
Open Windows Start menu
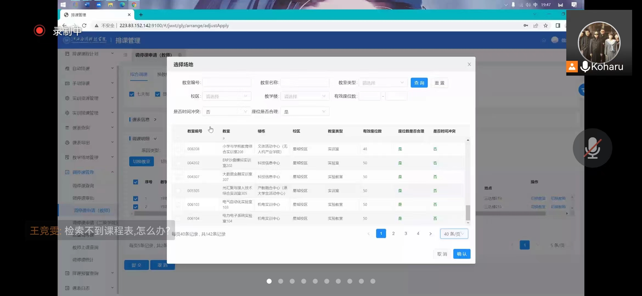[x=63, y=5]
